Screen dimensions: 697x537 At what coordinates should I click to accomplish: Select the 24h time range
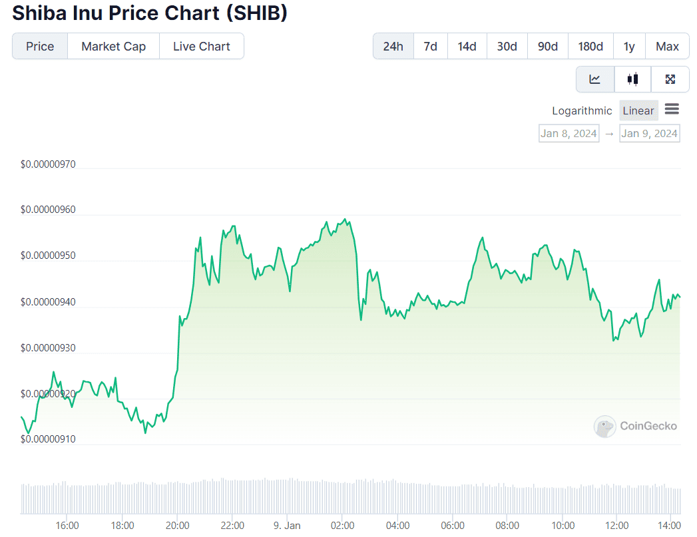(393, 46)
